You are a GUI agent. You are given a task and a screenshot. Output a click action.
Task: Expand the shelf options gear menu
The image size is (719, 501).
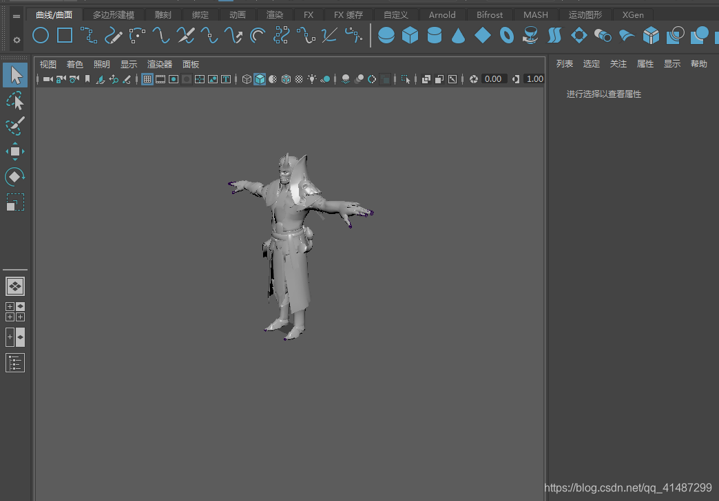point(17,41)
